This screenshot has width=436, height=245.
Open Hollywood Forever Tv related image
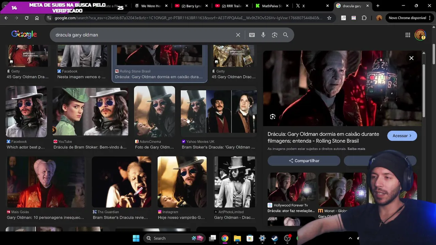point(292,187)
